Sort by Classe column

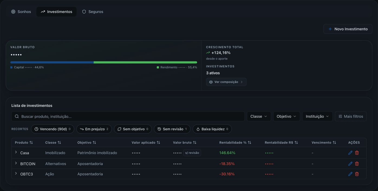(x=53, y=143)
